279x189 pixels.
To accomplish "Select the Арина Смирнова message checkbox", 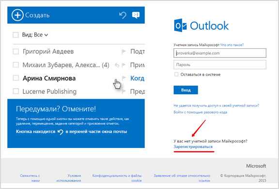I will pos(15,78).
